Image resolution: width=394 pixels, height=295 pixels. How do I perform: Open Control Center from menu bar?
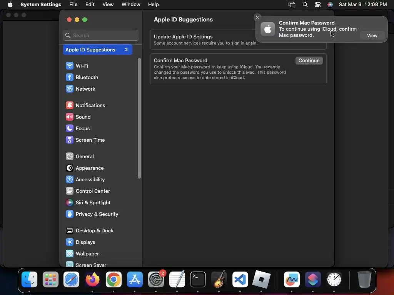tap(317, 5)
